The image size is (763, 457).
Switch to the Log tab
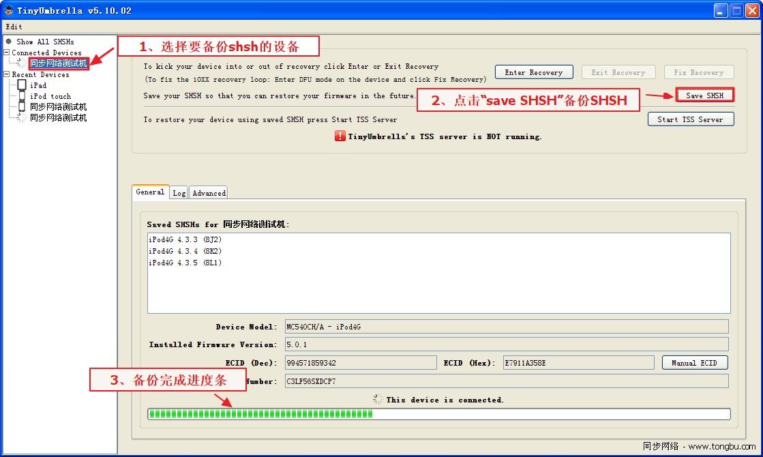point(179,193)
